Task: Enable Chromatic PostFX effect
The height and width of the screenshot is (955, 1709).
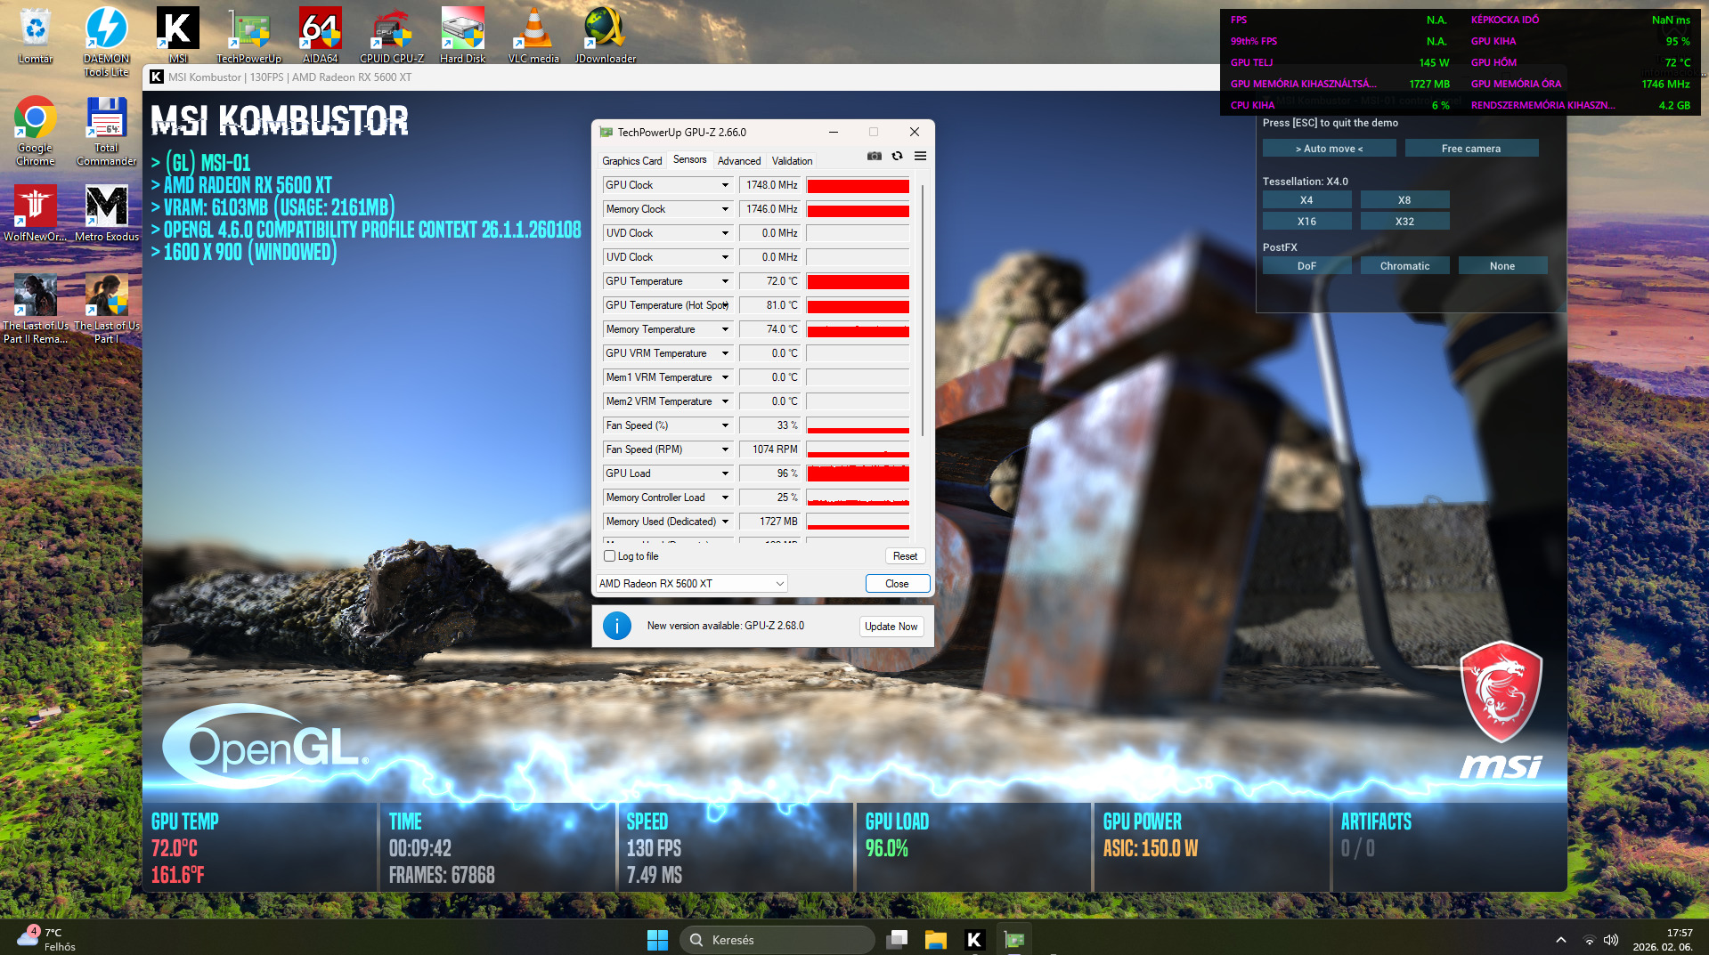Action: click(x=1404, y=266)
